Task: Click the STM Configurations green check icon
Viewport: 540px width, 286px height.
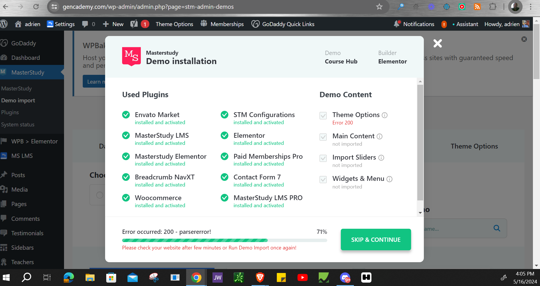Action: pyautogui.click(x=224, y=115)
